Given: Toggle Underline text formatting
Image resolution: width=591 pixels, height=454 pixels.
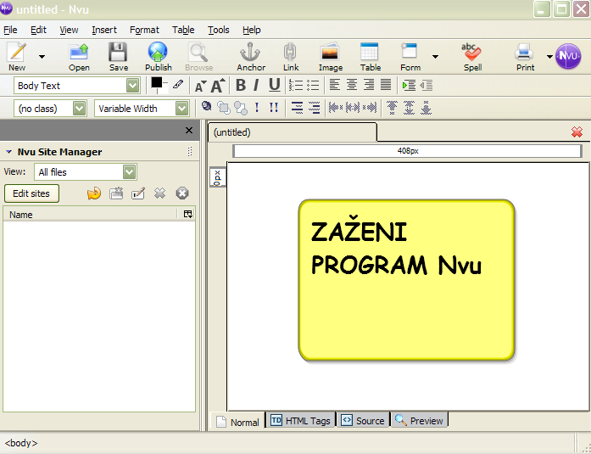Looking at the screenshot, I should click(x=274, y=86).
